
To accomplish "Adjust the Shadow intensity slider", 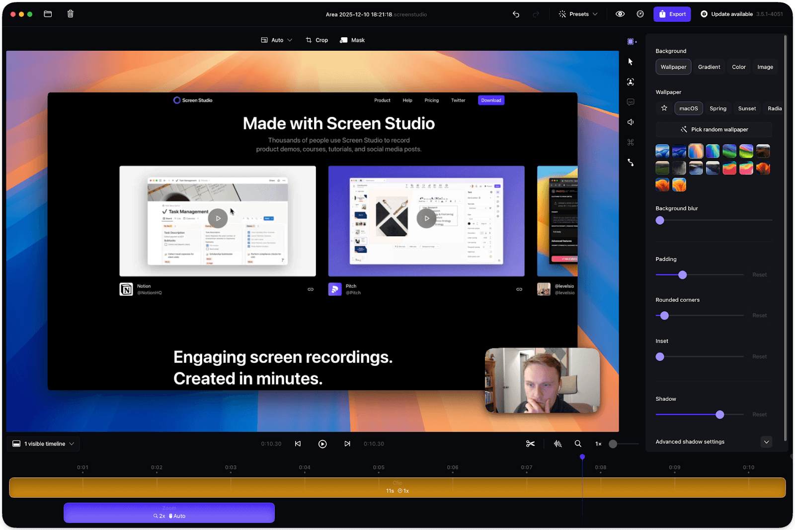I will coord(719,414).
